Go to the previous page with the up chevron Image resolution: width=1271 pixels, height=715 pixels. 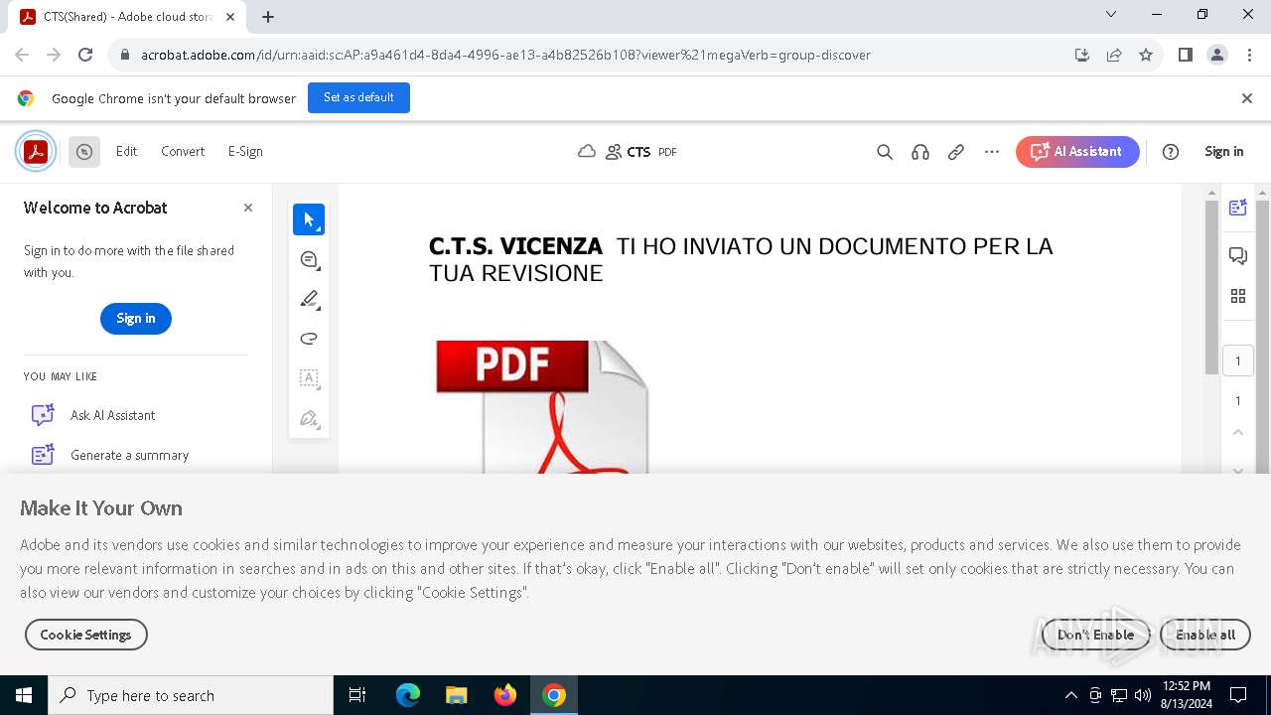pos(1238,432)
